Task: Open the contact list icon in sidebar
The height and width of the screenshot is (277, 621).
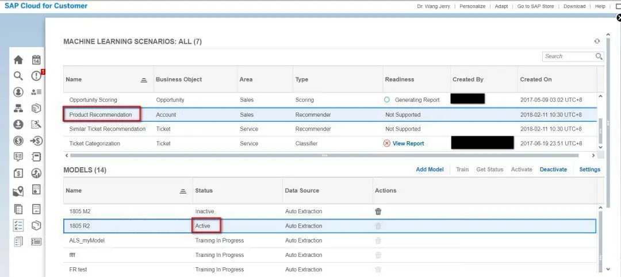Action: [x=36, y=92]
